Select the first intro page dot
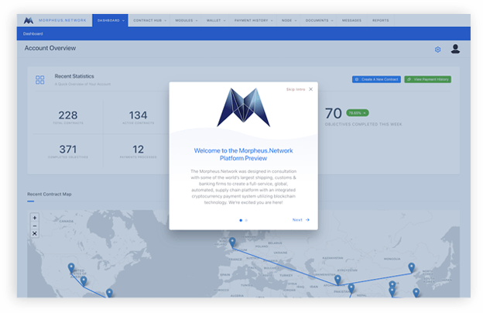483x313 pixels. [241, 220]
